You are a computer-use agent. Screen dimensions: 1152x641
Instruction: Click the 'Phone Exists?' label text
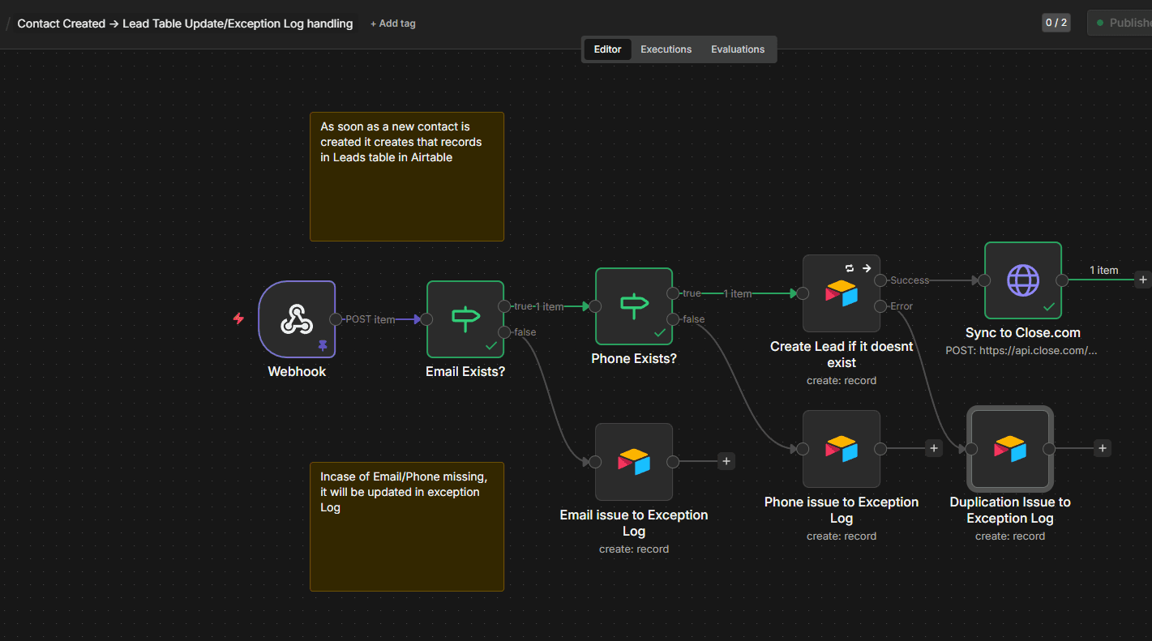(x=634, y=359)
